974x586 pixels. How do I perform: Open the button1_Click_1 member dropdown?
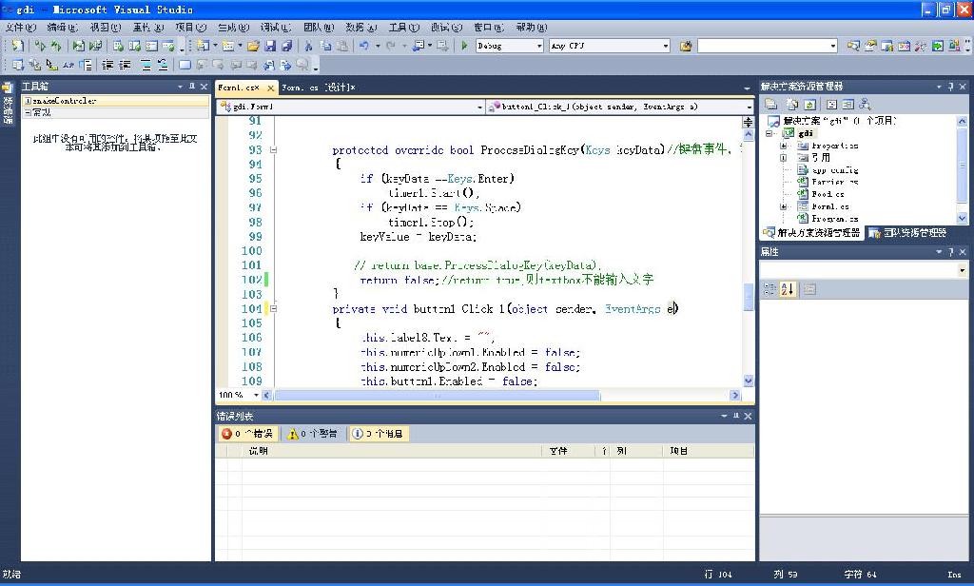[749, 107]
